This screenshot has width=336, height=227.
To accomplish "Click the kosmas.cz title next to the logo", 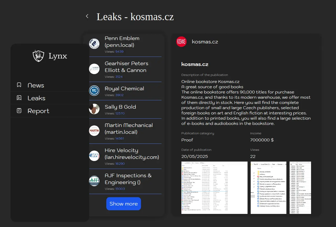I will 205,42.
